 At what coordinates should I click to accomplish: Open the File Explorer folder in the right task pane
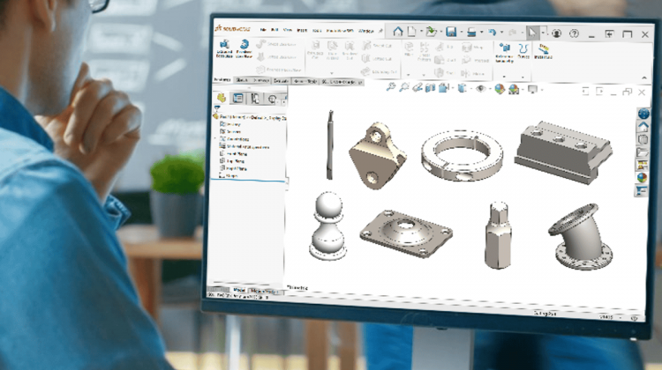click(x=643, y=152)
